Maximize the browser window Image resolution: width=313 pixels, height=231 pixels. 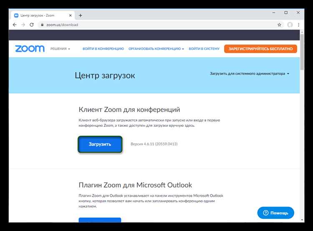[286, 13]
